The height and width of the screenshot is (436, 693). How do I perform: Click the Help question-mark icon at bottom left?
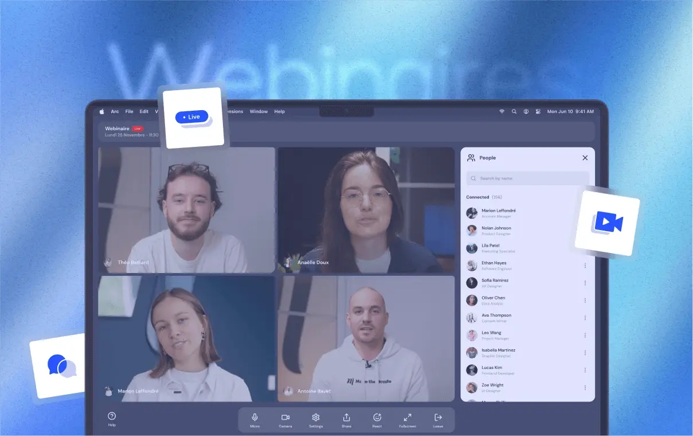[112, 416]
